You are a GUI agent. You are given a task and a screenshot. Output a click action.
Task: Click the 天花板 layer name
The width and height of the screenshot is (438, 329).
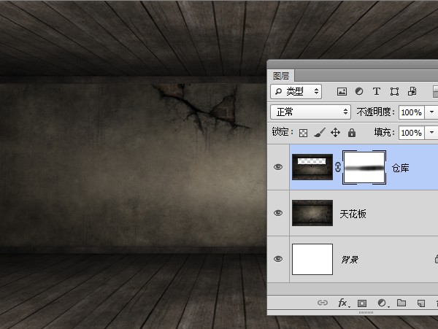click(353, 214)
